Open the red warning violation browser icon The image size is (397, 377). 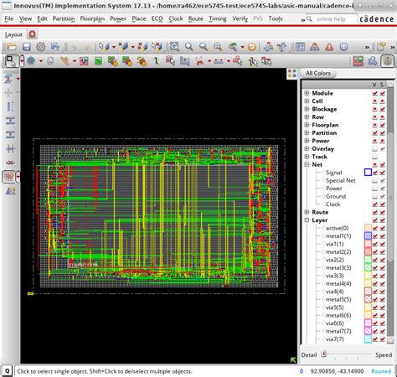(x=329, y=47)
